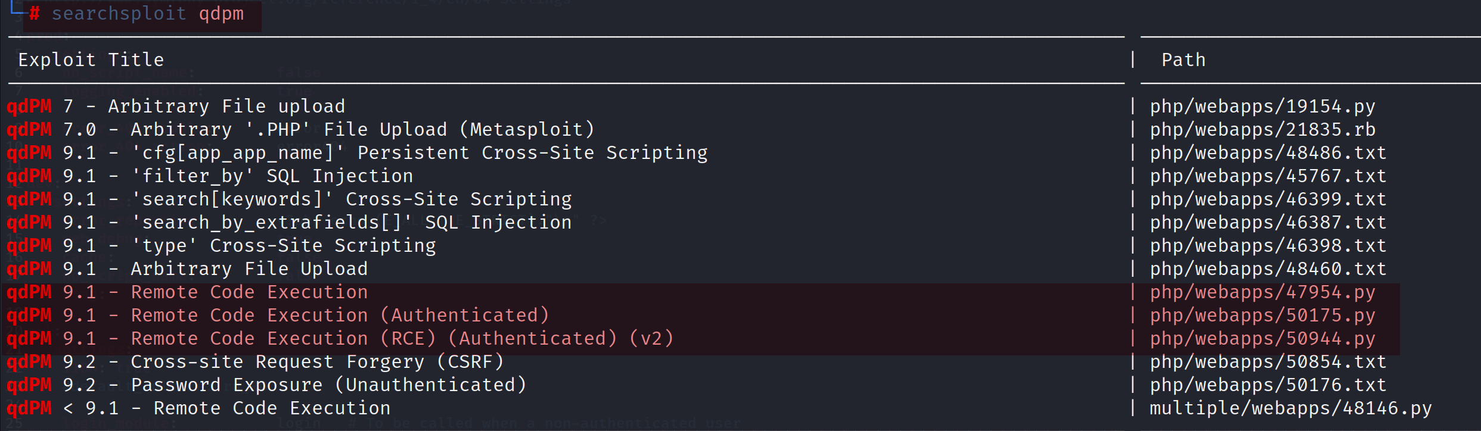Click highlighted path 'php/webapps/50175.py'
Screen dimensions: 1481x431
click(x=1262, y=316)
